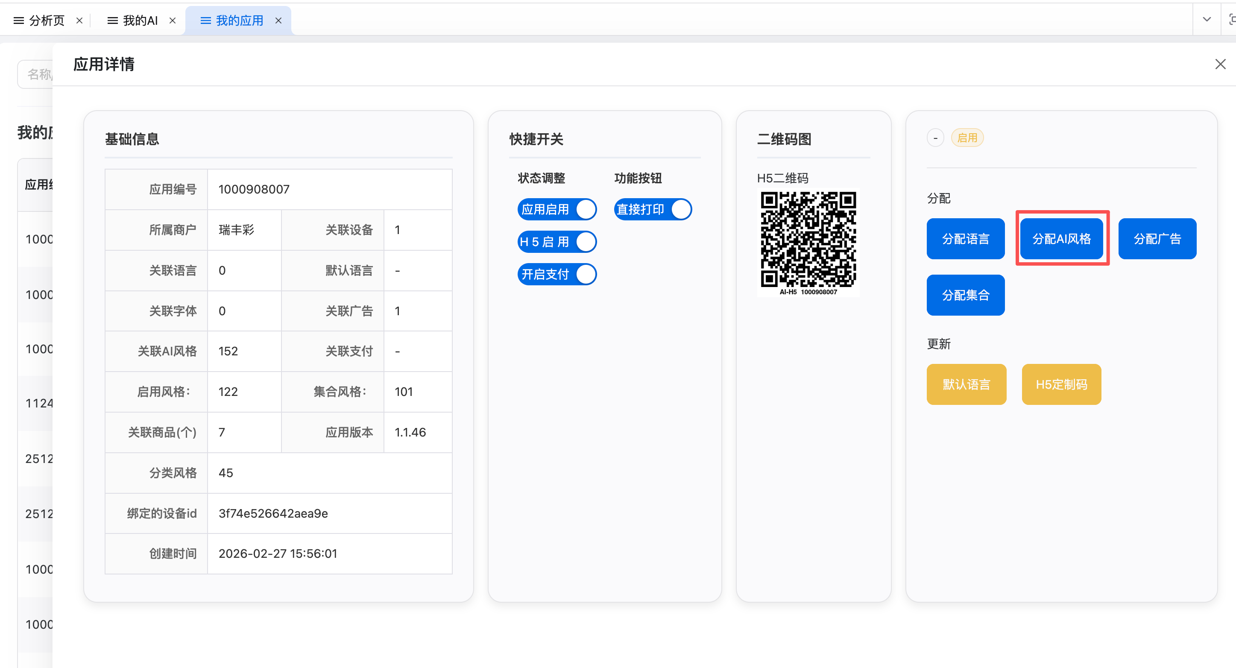Toggle the 应用启用 switch
Image resolution: width=1236 pixels, height=668 pixels.
pyautogui.click(x=556, y=209)
